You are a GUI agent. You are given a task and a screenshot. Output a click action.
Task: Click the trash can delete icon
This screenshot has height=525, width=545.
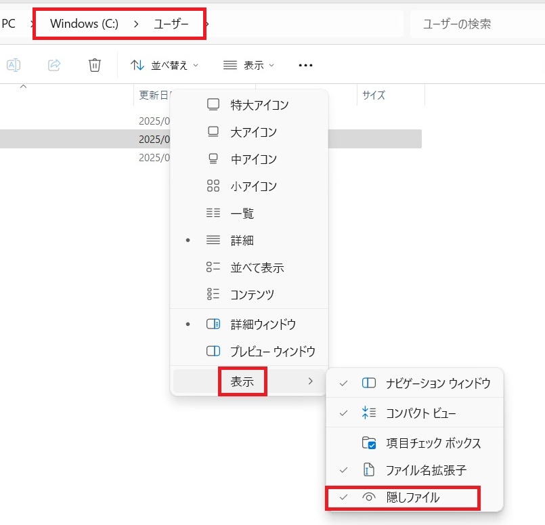point(95,65)
